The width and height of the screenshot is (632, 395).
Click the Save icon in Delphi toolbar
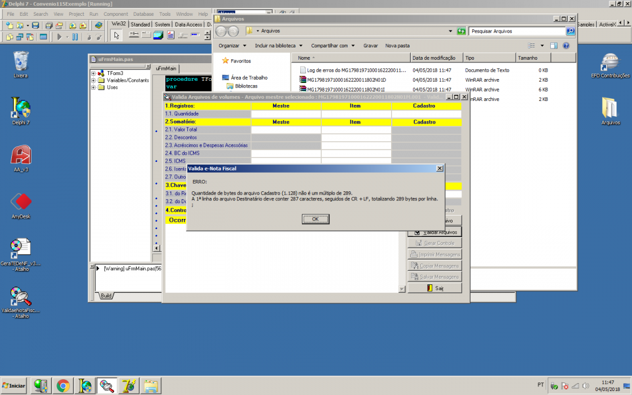(36, 25)
